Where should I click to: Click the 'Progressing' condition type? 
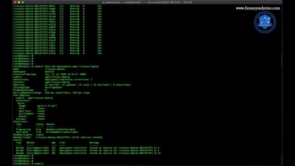point(24,130)
